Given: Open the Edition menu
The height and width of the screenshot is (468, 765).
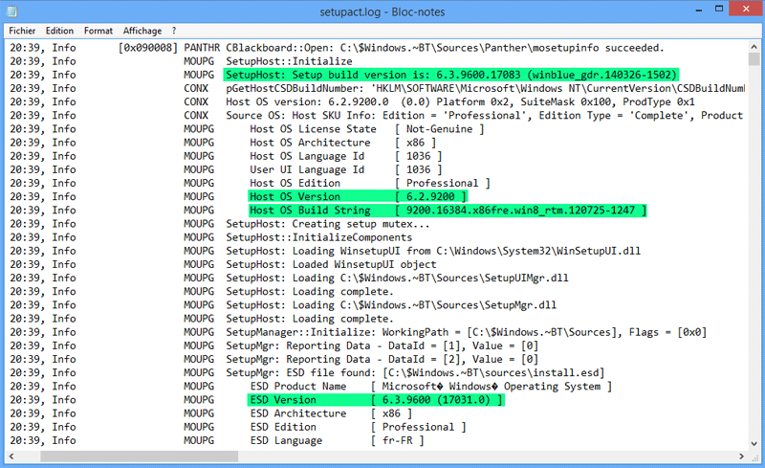Looking at the screenshot, I should point(59,31).
